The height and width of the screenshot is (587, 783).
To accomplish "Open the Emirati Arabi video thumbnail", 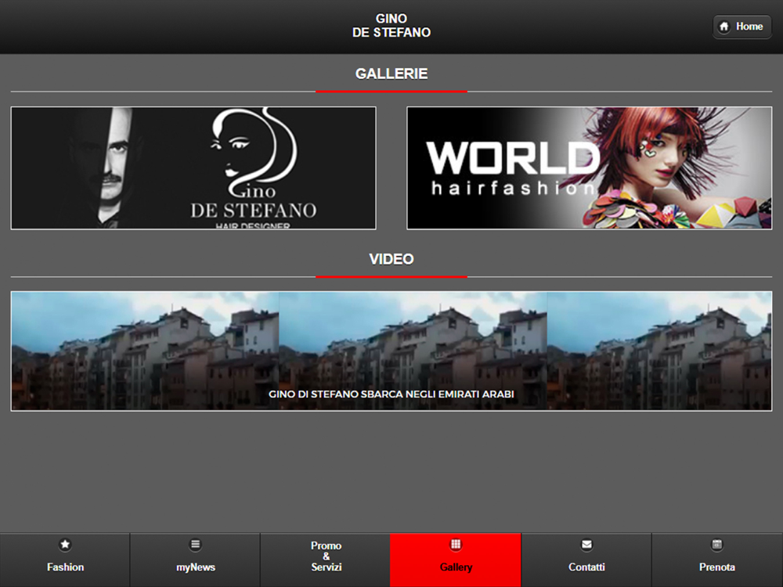I will point(391,351).
